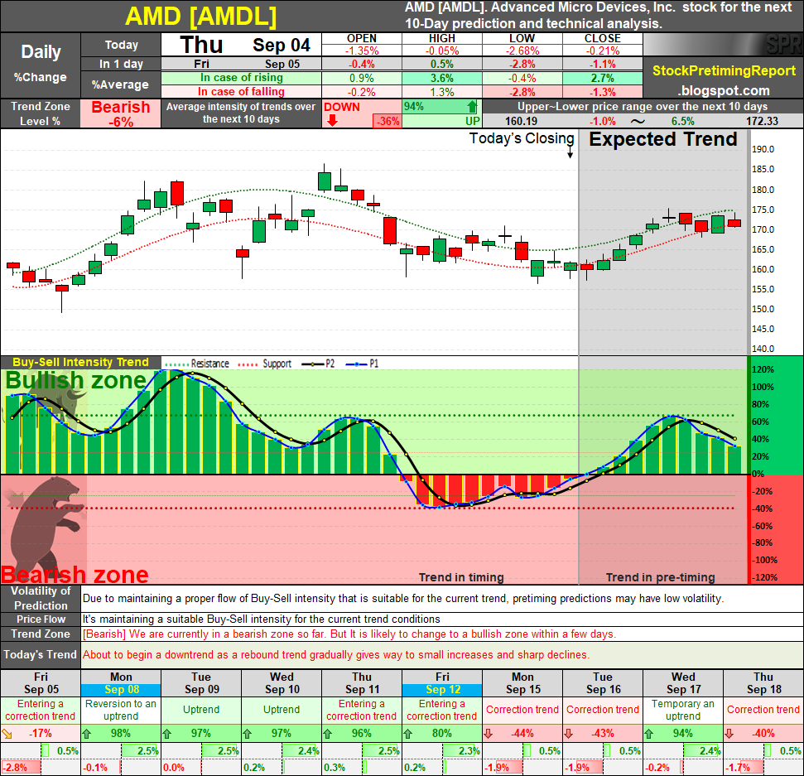Image resolution: width=804 pixels, height=776 pixels.
Task: Click the red DOWN arrow icon
Action: 332,121
